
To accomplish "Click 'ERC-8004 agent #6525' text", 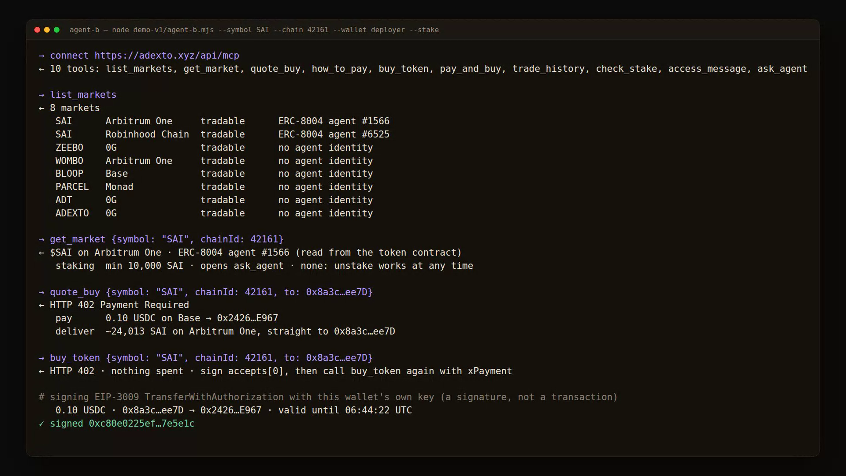I will (334, 134).
